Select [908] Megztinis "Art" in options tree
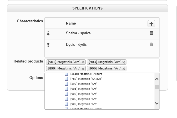 click(83, 104)
